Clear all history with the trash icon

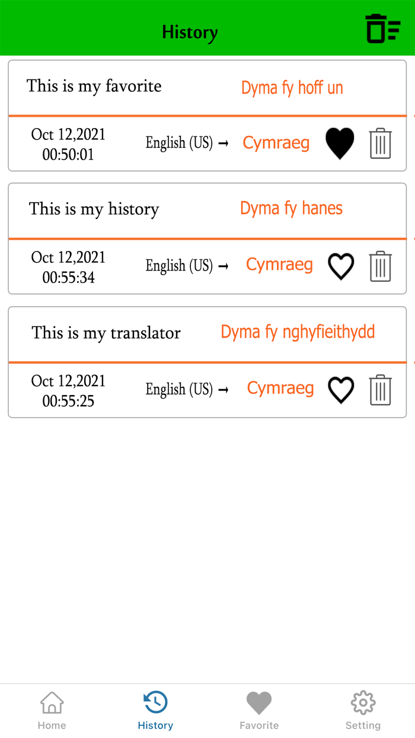point(382,28)
